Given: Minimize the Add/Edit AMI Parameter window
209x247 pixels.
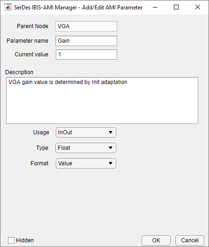Looking at the screenshot, I should tap(155, 7).
